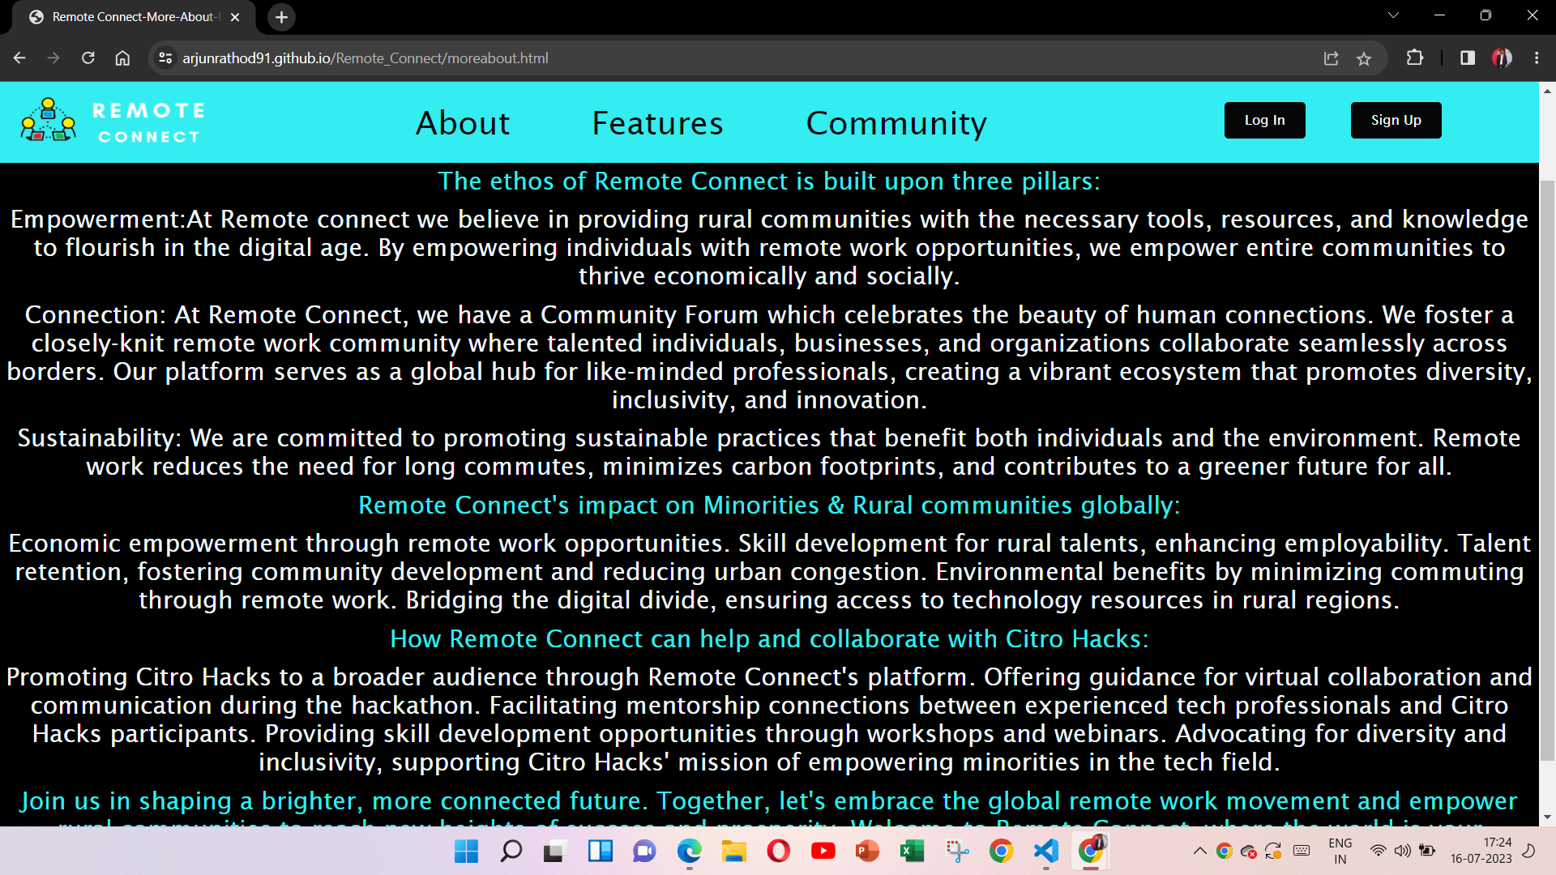This screenshot has height=875, width=1556.
Task: Bookmark this page with star icon
Action: click(x=1364, y=58)
